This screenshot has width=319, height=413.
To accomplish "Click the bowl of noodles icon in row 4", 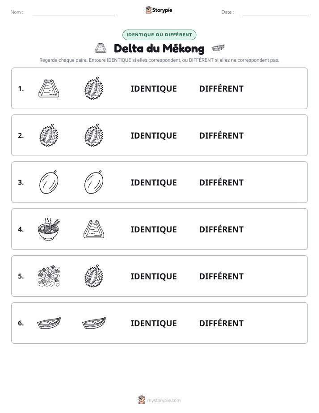I will (49, 229).
